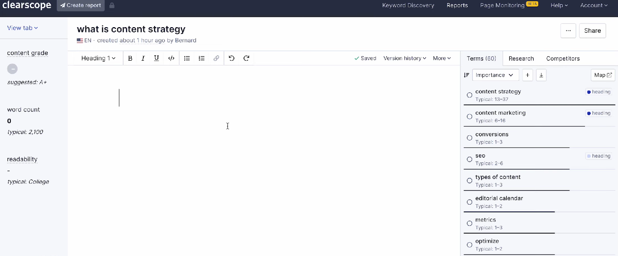The image size is (618, 256).
Task: Click the lock icon beside Create report
Action: point(112,6)
